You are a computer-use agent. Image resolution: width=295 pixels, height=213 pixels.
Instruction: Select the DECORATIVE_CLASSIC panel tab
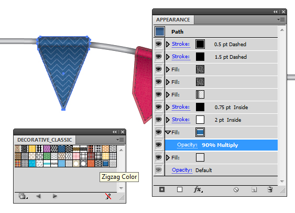45,140
